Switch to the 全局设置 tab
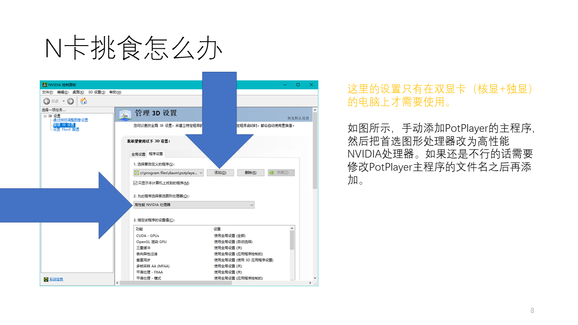 pos(138,154)
